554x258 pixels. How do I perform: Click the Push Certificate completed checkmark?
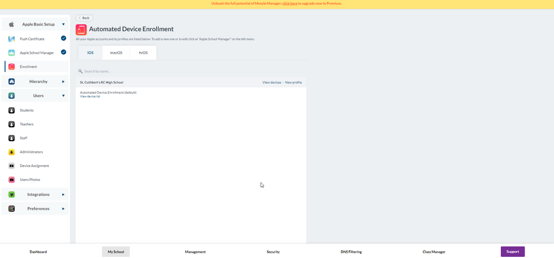(64, 38)
